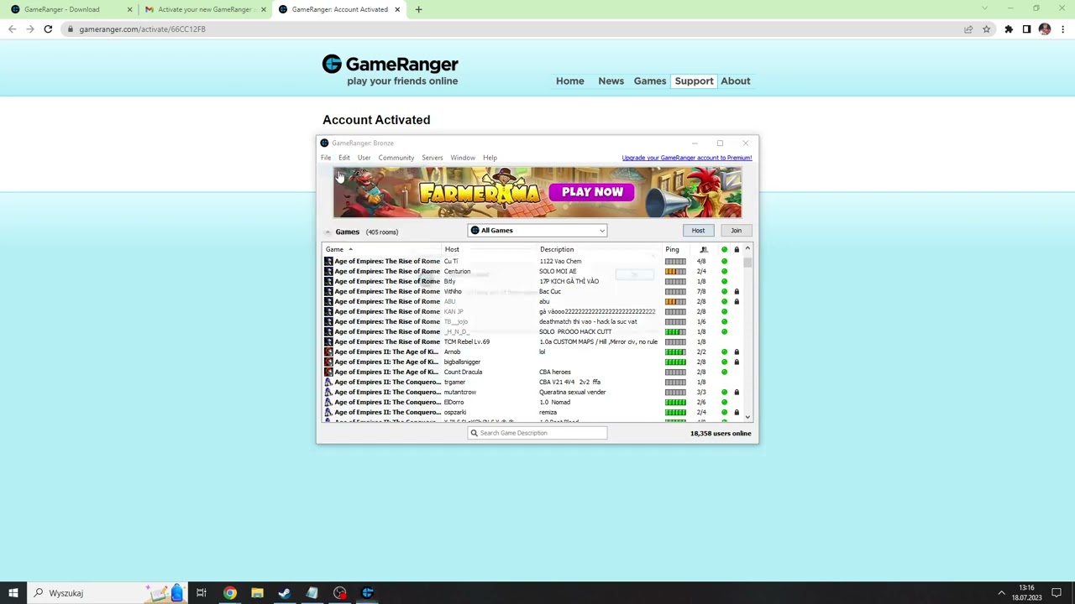Image resolution: width=1075 pixels, height=604 pixels.
Task: Click the green status dot in ElDorro's row
Action: pyautogui.click(x=724, y=402)
